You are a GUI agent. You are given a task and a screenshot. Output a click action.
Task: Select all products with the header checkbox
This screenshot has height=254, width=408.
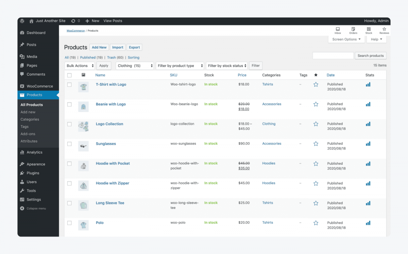click(69, 75)
